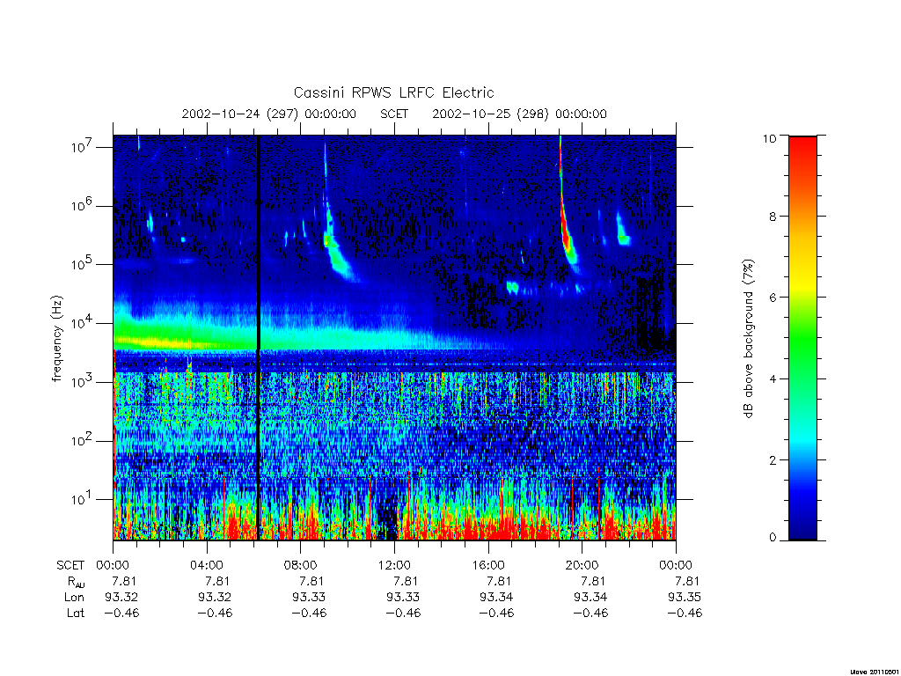Screen dimensions: 901x676
Task: Click the 10^1 frequency tick label
Action: [84, 499]
